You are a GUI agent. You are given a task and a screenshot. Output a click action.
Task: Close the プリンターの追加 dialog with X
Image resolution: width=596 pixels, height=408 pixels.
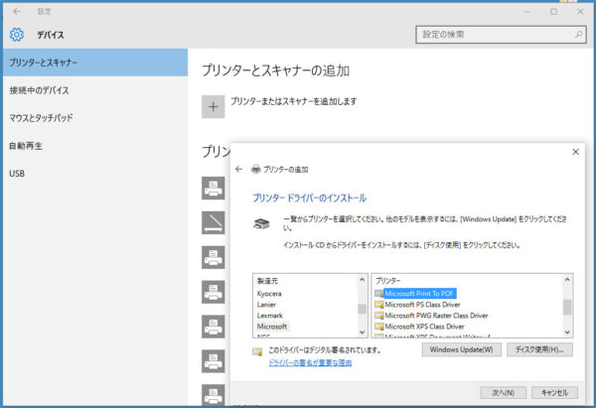(x=575, y=152)
